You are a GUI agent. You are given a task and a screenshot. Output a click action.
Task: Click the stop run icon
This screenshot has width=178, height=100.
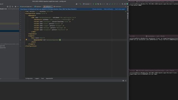[x=104, y=4]
